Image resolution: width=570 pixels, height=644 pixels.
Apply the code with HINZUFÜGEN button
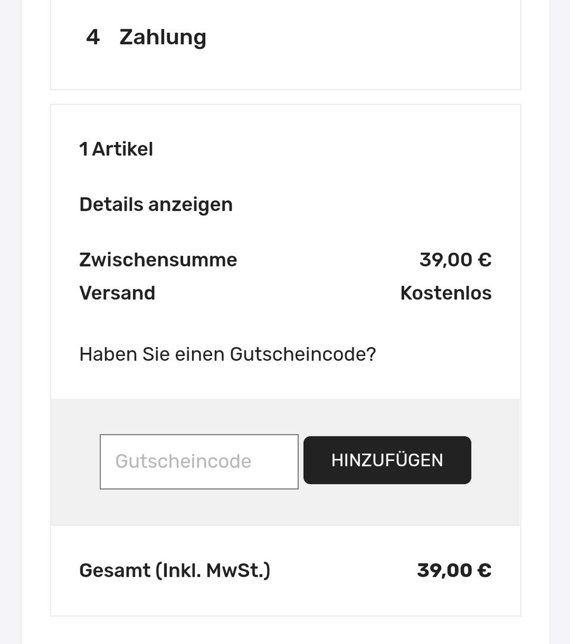tap(388, 460)
